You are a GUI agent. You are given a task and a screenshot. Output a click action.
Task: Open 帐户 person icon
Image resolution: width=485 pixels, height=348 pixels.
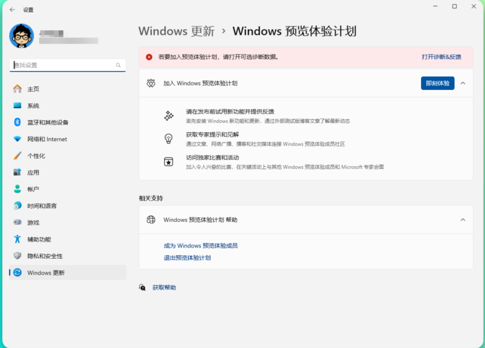17,189
